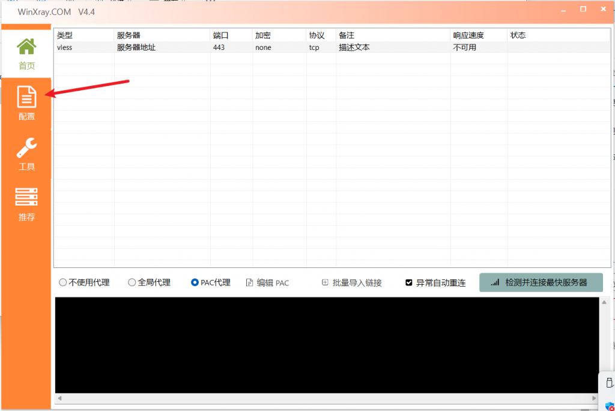Close the WinXray window
Image resolution: width=615 pixels, height=411 pixels.
click(x=603, y=9)
